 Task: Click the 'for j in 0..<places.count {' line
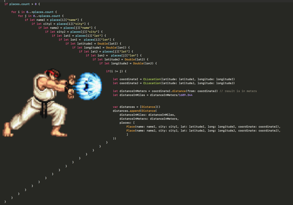41,16
